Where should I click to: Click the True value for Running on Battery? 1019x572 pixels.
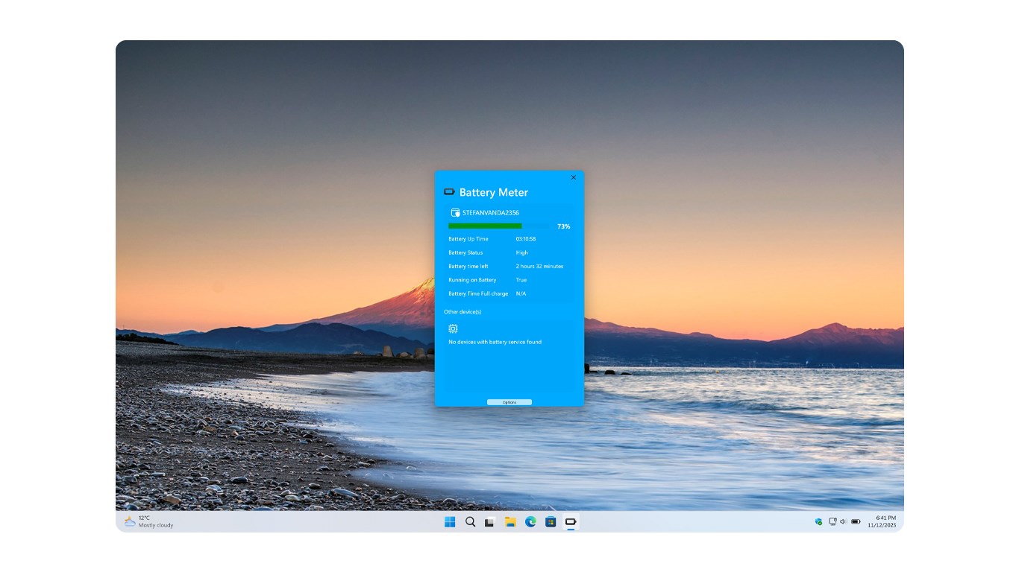[521, 280]
